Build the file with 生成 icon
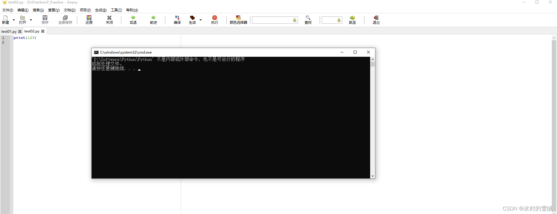 click(x=192, y=20)
